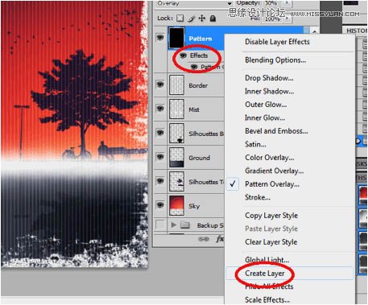The image size is (368, 305).
Task: Hide the Silhouettes T layer
Action: (x=160, y=181)
